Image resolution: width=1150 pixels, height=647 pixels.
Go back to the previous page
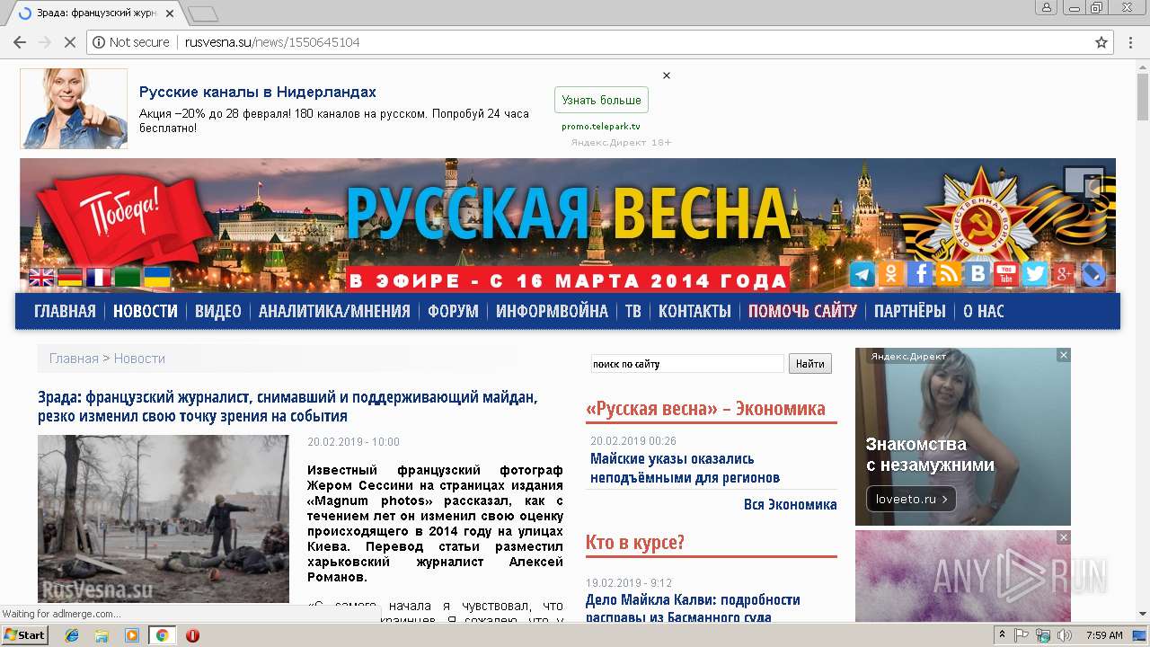click(x=19, y=42)
